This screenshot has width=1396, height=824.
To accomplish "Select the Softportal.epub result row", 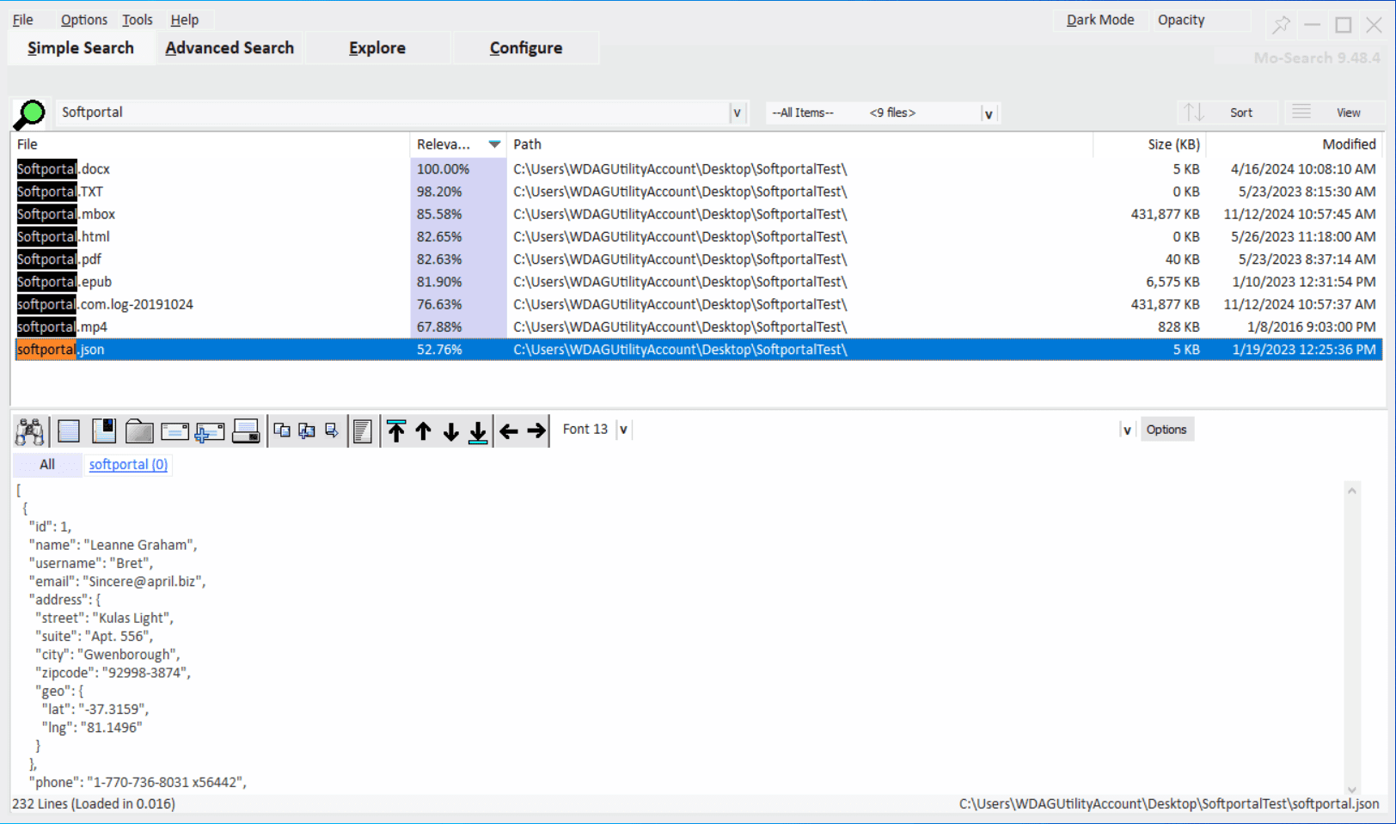I will [x=699, y=282].
